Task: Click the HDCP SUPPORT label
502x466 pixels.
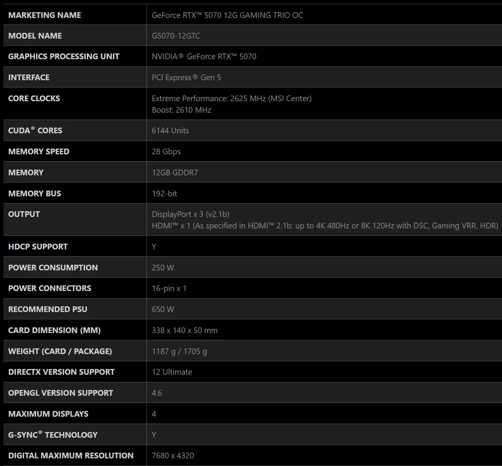Action: [38, 247]
